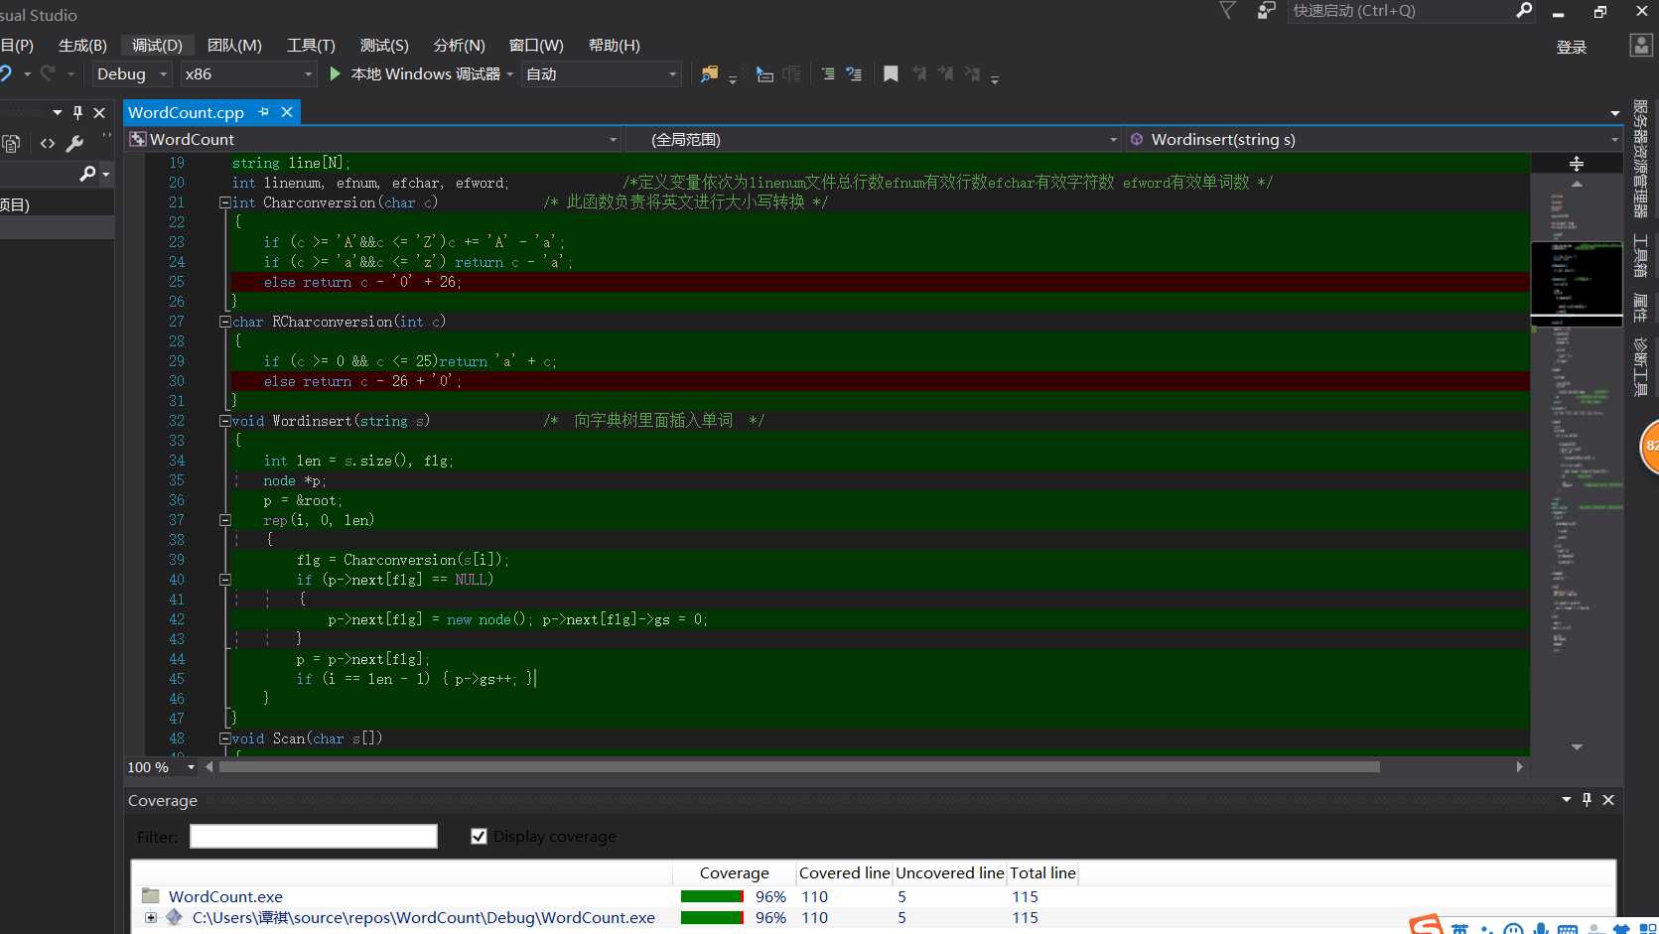The image size is (1659, 934).
Task: Click the uncomment selected lines icon
Action: click(854, 74)
